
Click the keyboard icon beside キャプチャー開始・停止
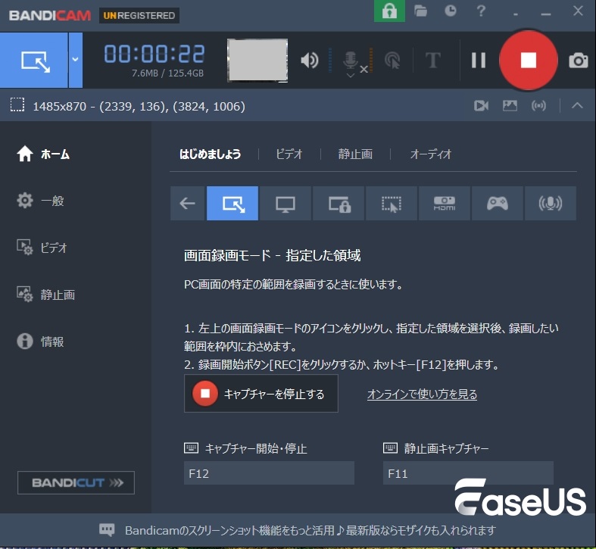(x=191, y=448)
